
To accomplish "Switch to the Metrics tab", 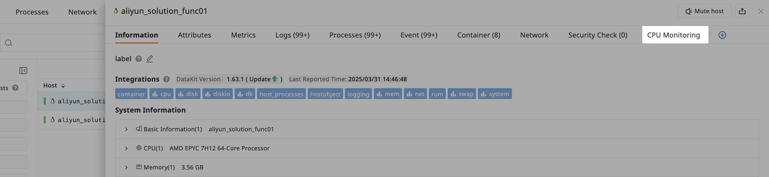I will tap(243, 35).
